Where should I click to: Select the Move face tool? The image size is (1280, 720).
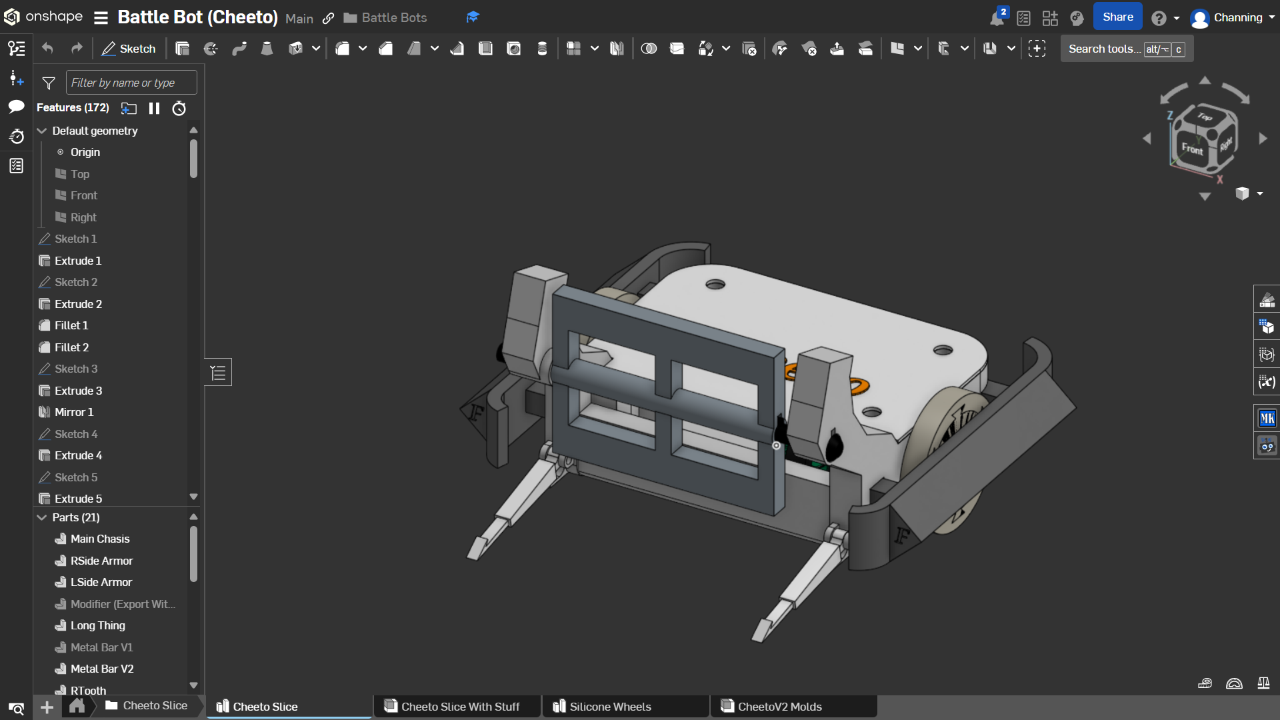[x=837, y=49]
